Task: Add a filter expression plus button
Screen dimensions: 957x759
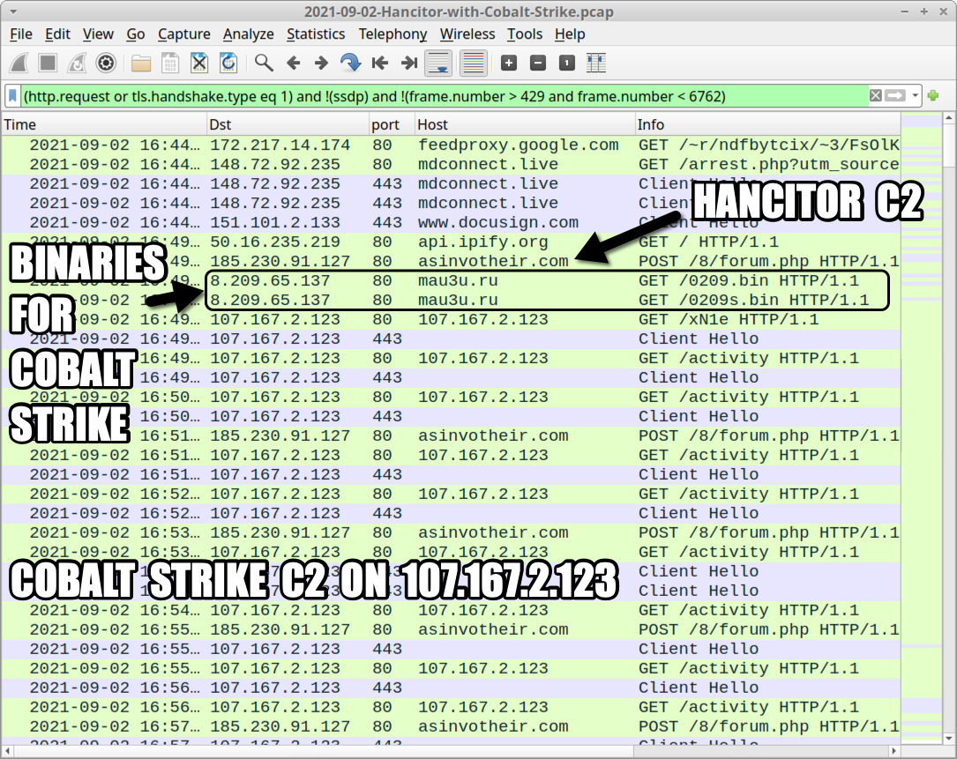Action: pos(932,96)
